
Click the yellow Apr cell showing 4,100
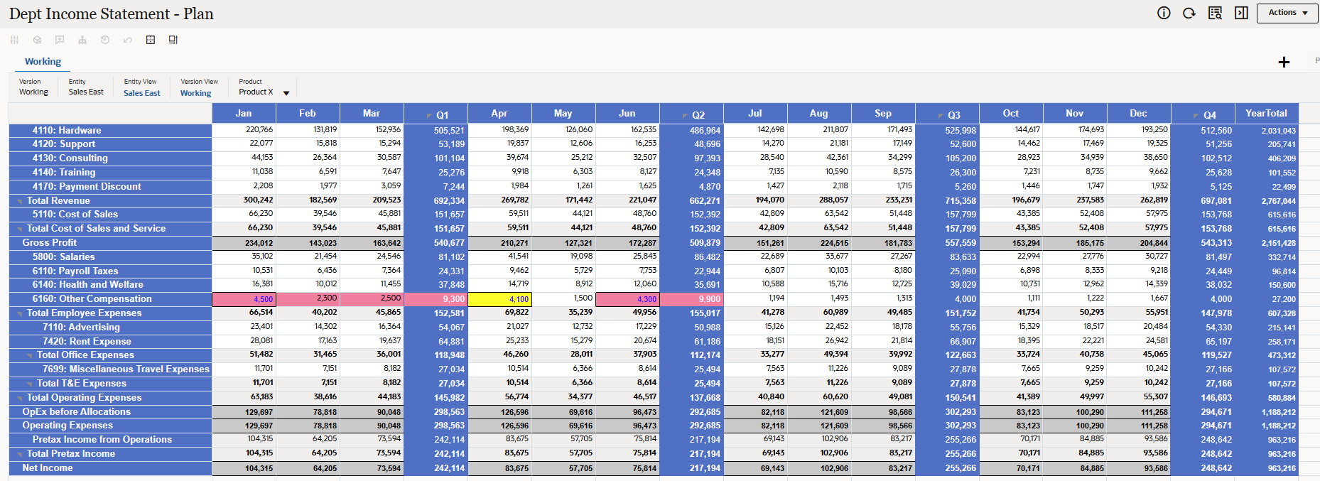[499, 299]
